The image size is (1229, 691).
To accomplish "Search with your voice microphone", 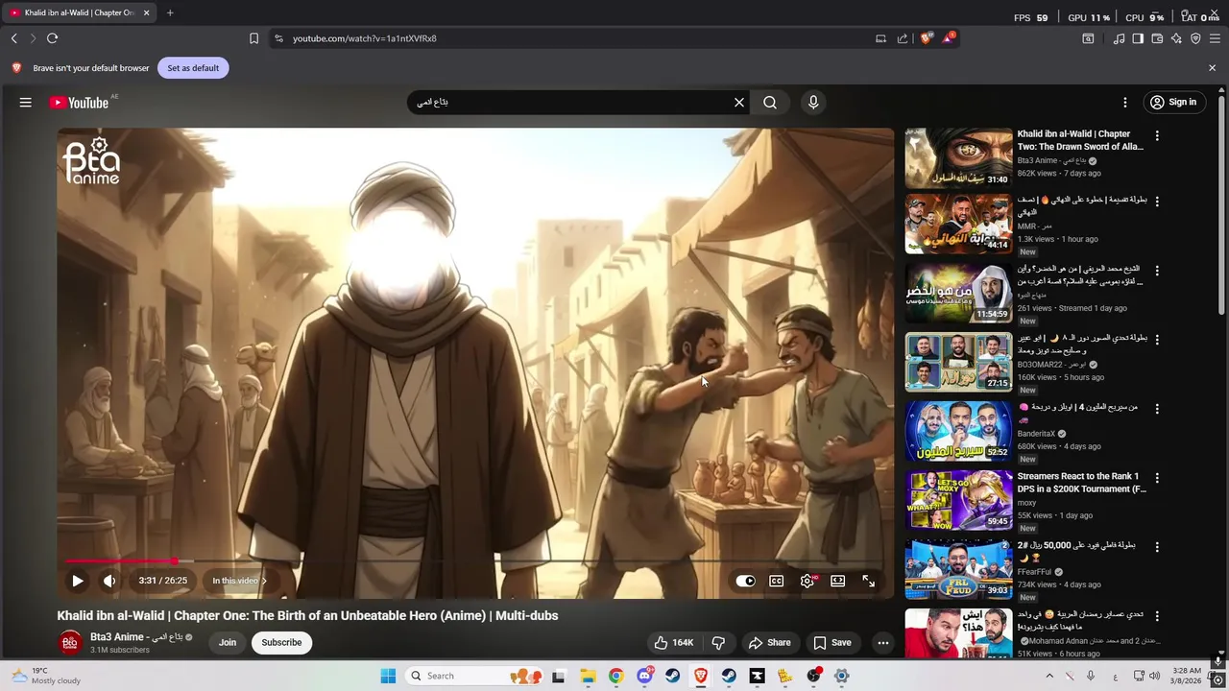I will [x=813, y=103].
